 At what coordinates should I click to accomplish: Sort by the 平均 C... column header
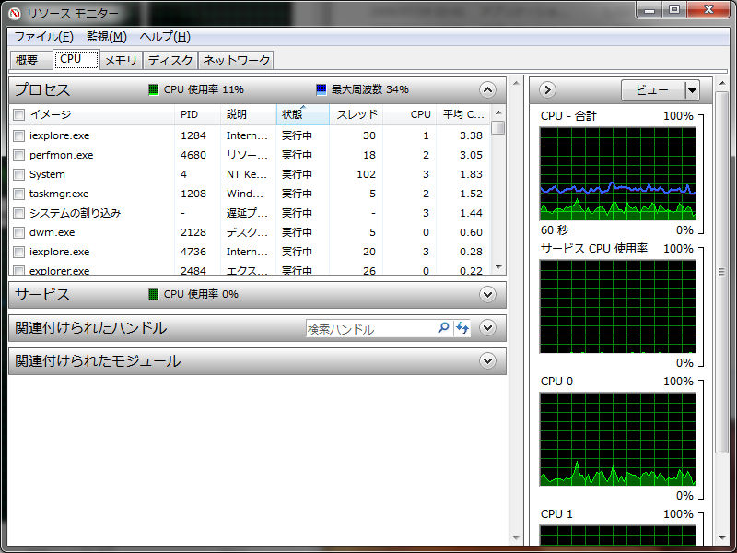tap(463, 114)
